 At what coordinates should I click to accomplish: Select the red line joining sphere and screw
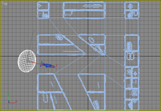[x=42, y=64]
